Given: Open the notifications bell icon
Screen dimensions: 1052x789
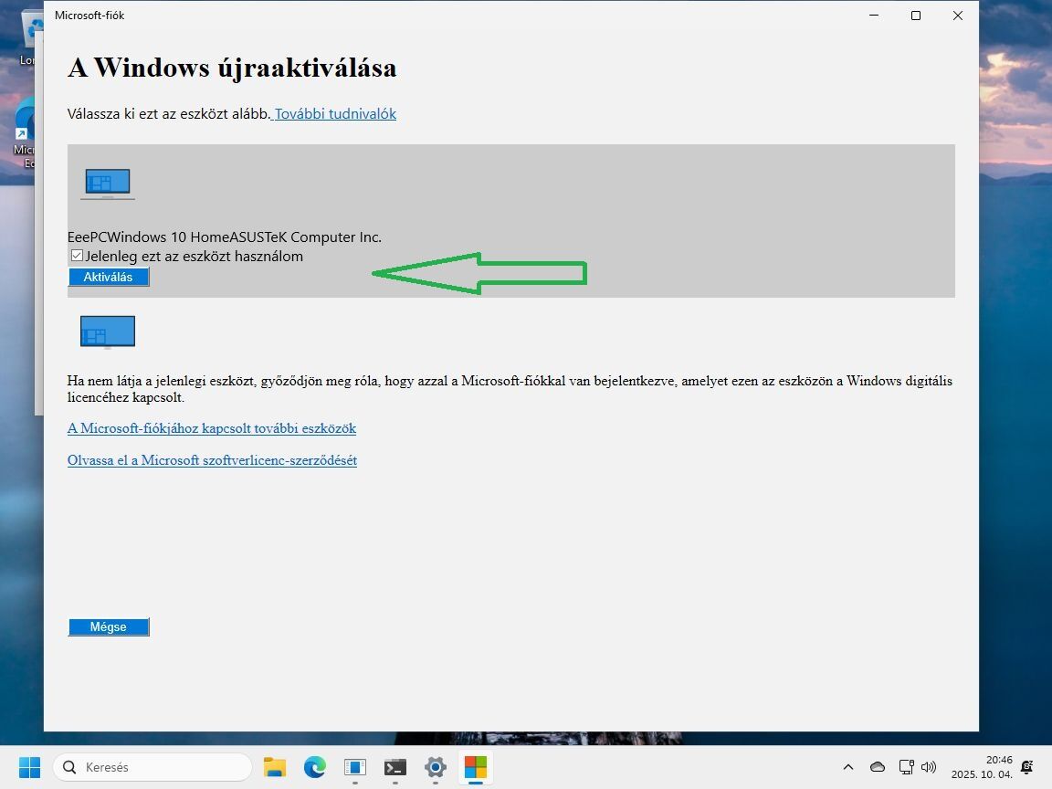Looking at the screenshot, I should (x=1026, y=767).
